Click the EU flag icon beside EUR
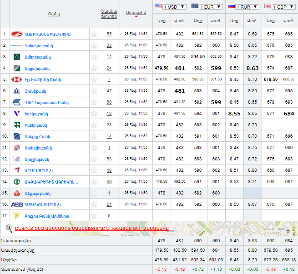The image size is (298, 274). [x=195, y=6]
